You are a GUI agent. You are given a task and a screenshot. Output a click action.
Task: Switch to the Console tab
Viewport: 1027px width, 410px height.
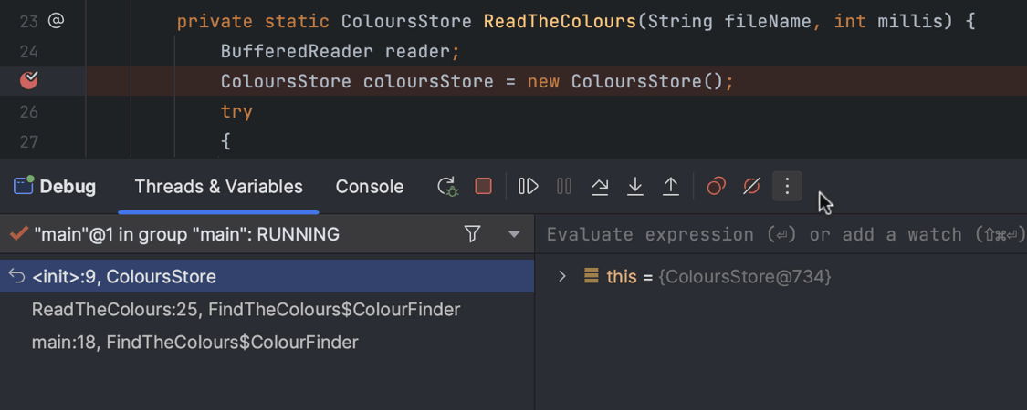370,187
